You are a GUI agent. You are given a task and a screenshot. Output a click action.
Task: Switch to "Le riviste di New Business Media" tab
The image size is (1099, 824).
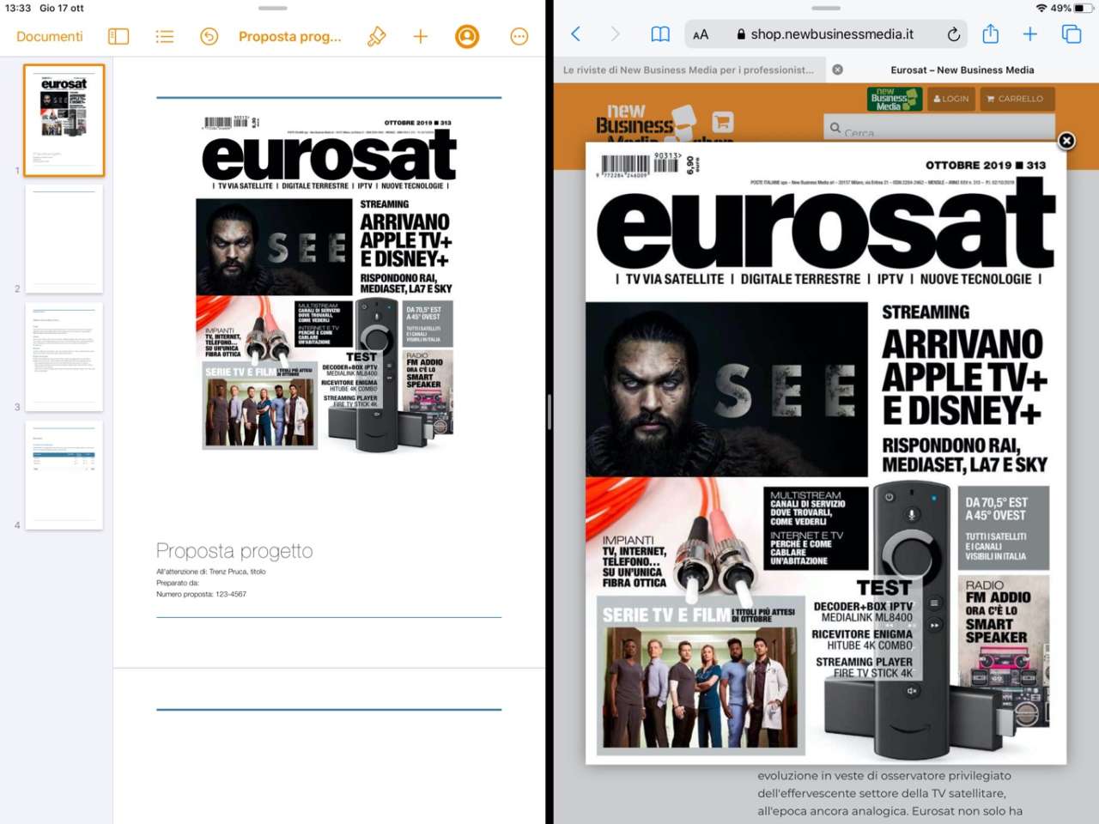click(689, 70)
